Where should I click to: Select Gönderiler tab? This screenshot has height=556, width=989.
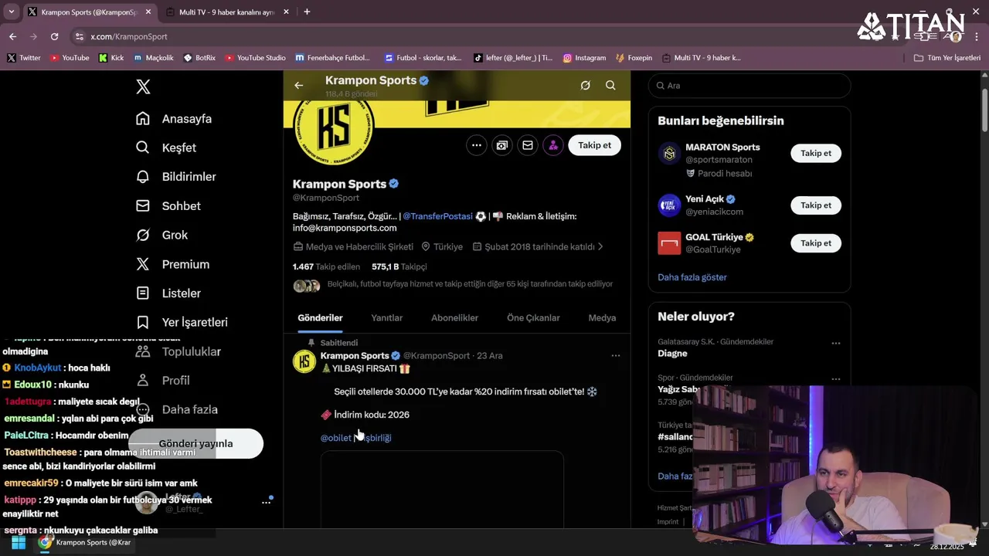pyautogui.click(x=320, y=317)
